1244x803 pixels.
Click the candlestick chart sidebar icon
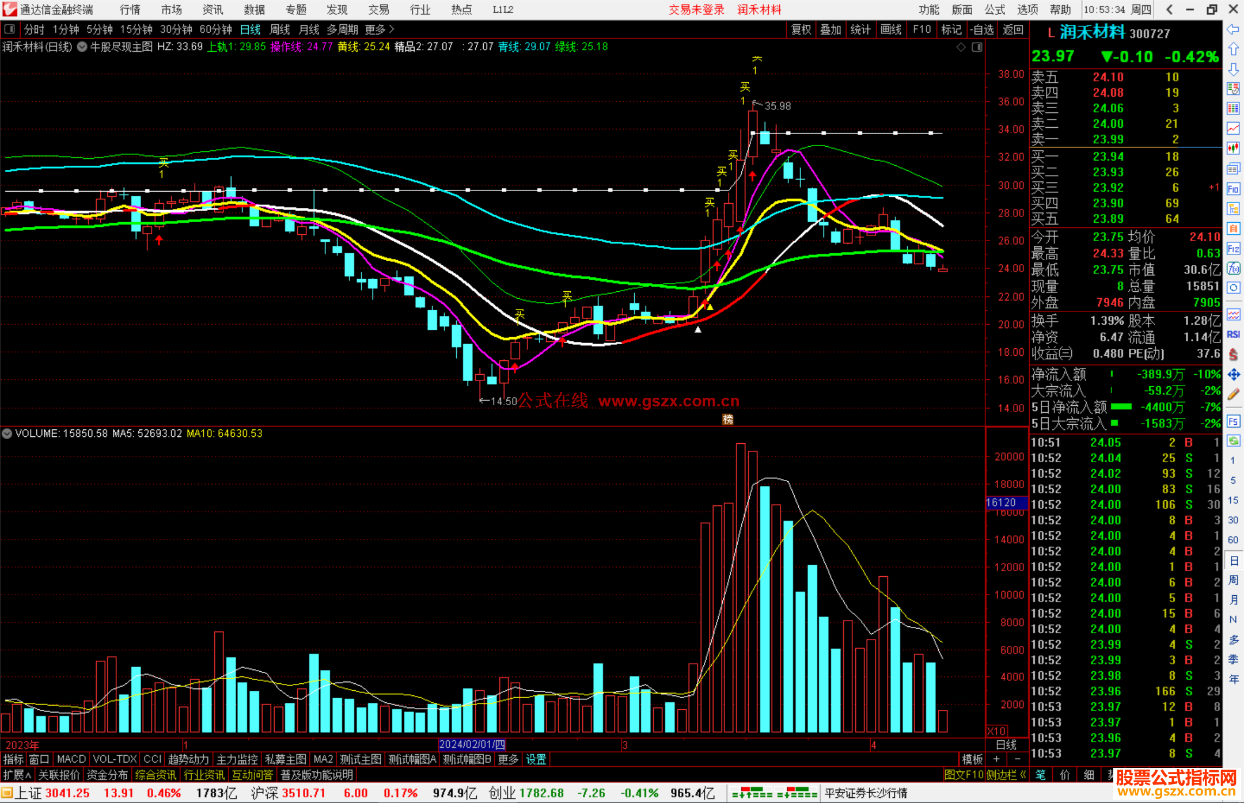pos(1233,149)
